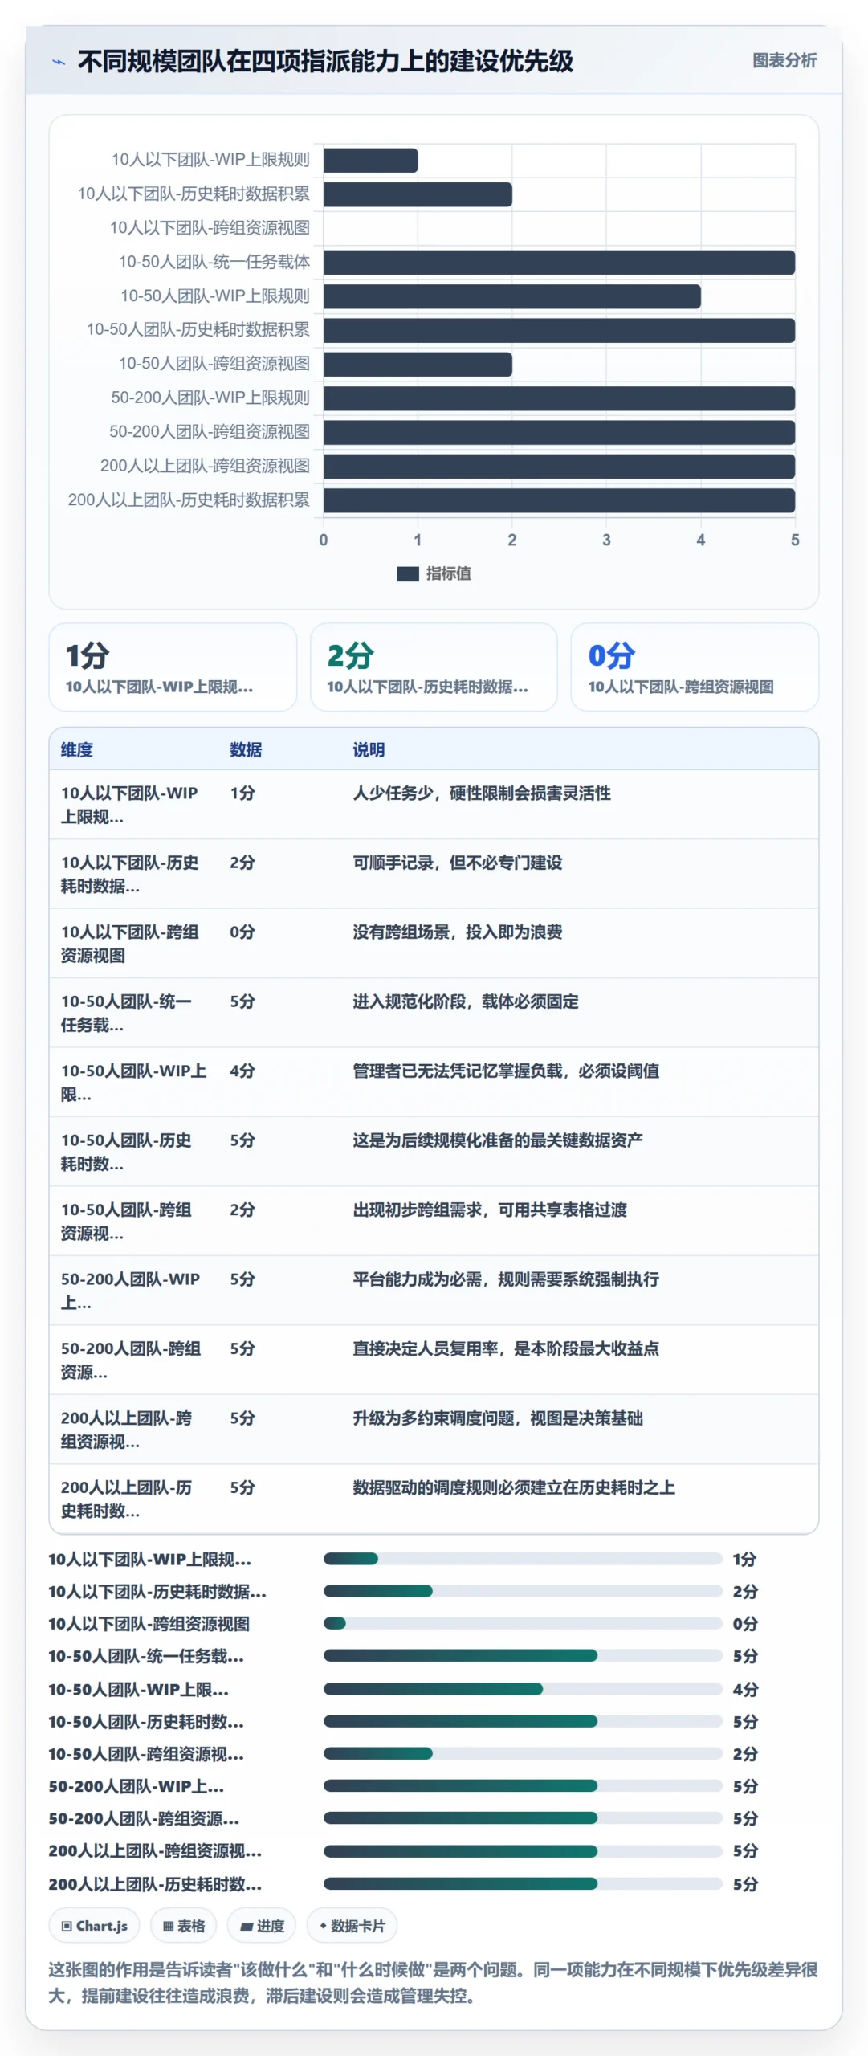Image resolution: width=868 pixels, height=2056 pixels.
Task: Click the chart bar for 200人以上团队-历史耗时数据积累
Action: [560, 500]
